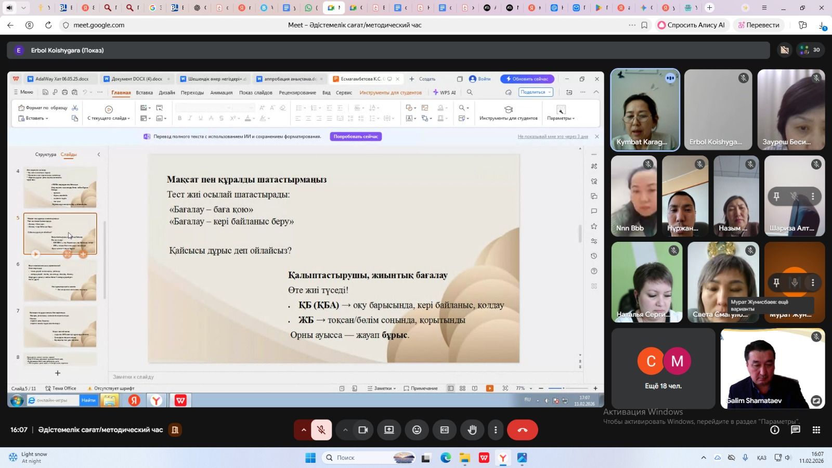Show hidden icons in Windows system tray
832x468 pixels.
click(704, 458)
